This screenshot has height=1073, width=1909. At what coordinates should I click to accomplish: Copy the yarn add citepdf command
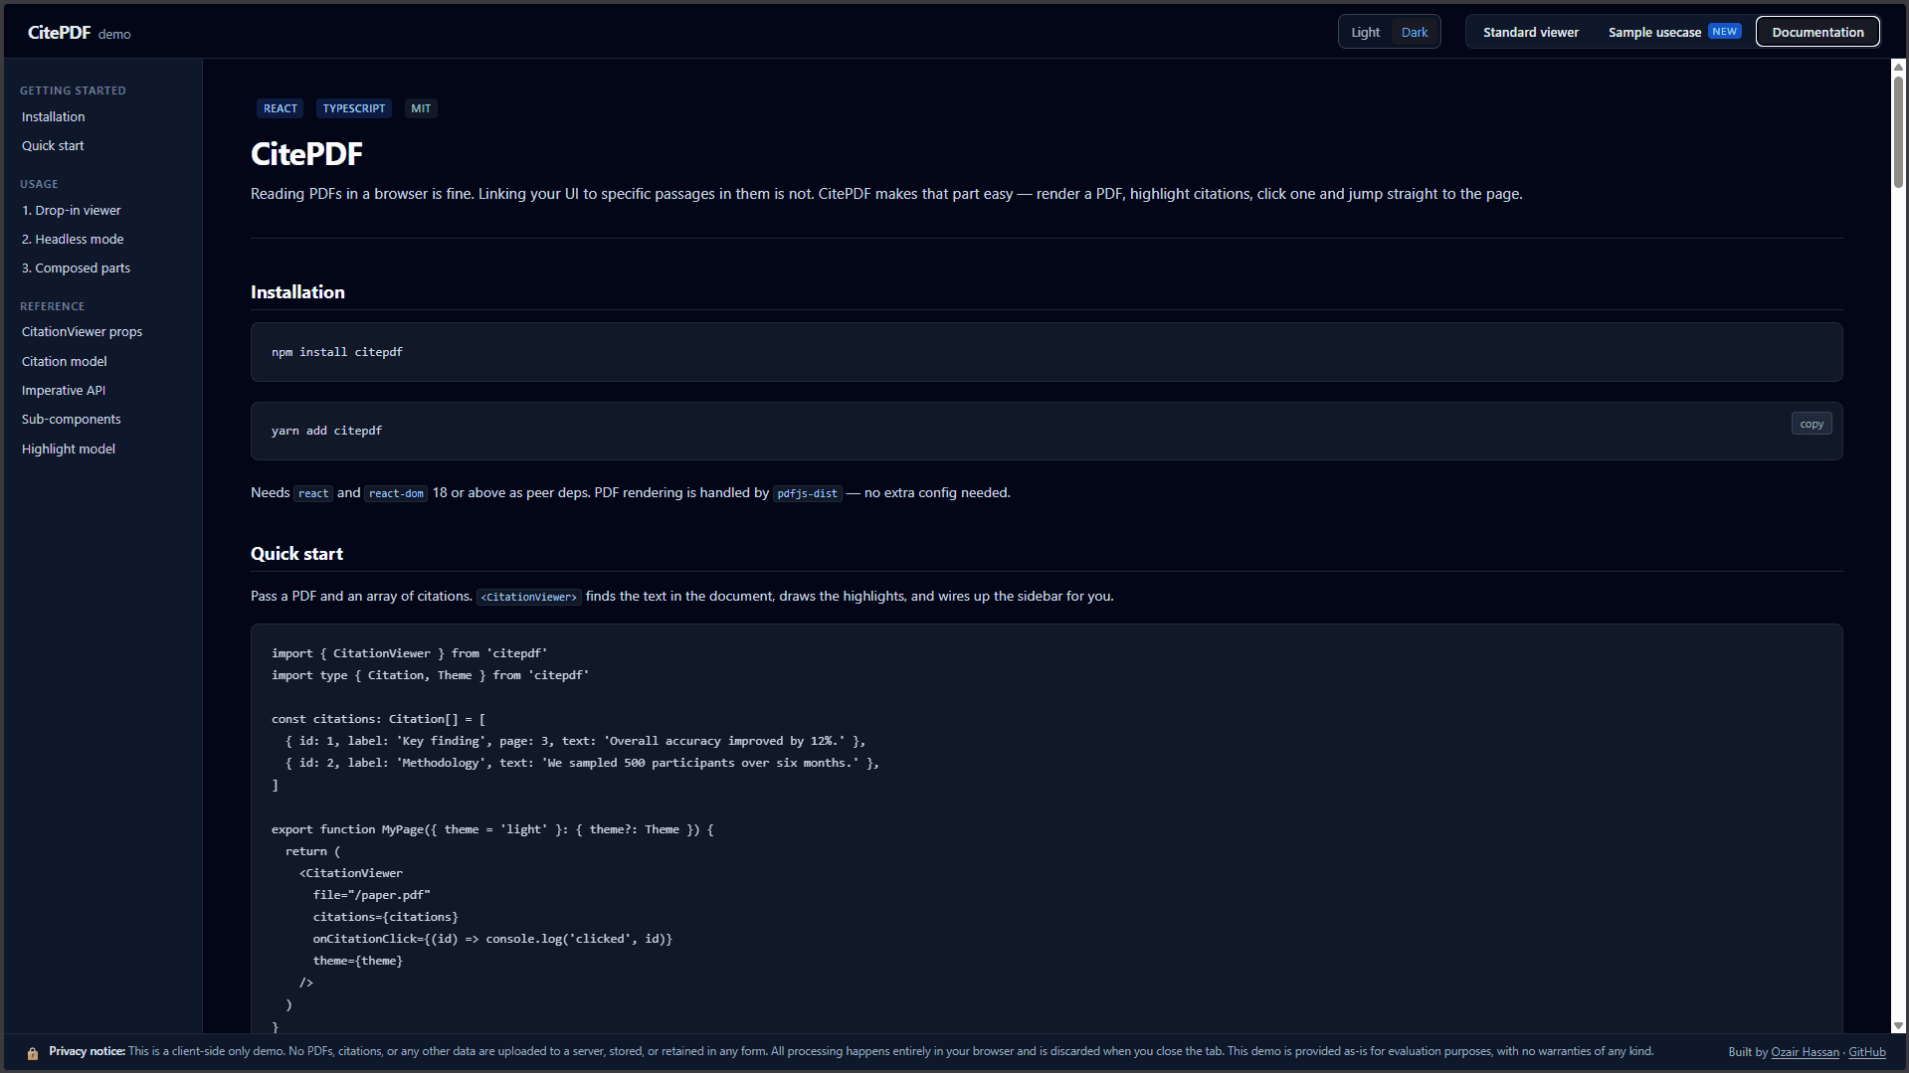coord(1811,425)
